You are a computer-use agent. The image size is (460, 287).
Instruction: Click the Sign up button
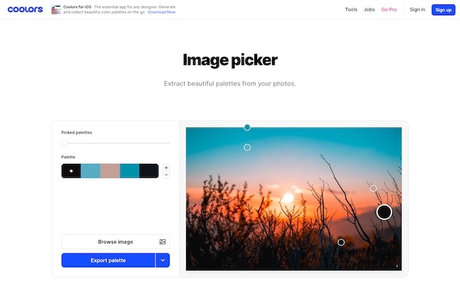[x=444, y=10]
